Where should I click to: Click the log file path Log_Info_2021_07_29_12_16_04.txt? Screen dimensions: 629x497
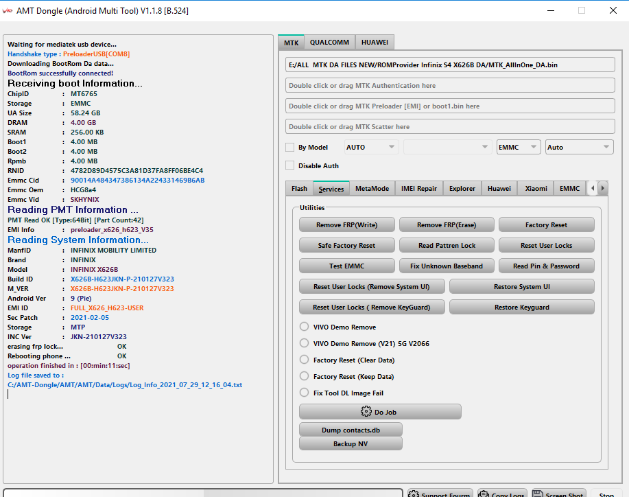click(125, 384)
